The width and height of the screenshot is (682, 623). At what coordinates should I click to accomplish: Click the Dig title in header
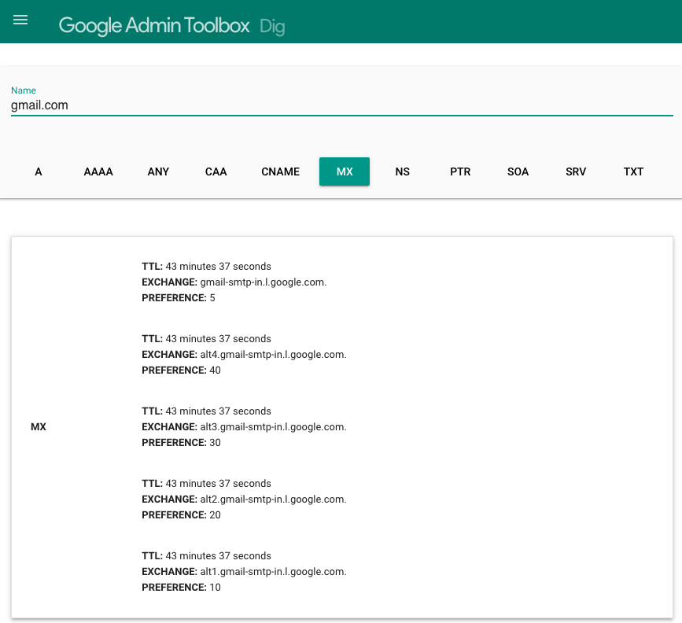(x=272, y=27)
